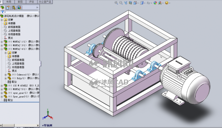Expand the Spur_gear2<1> node
This screenshot has width=222, height=128.
pos(2,97)
